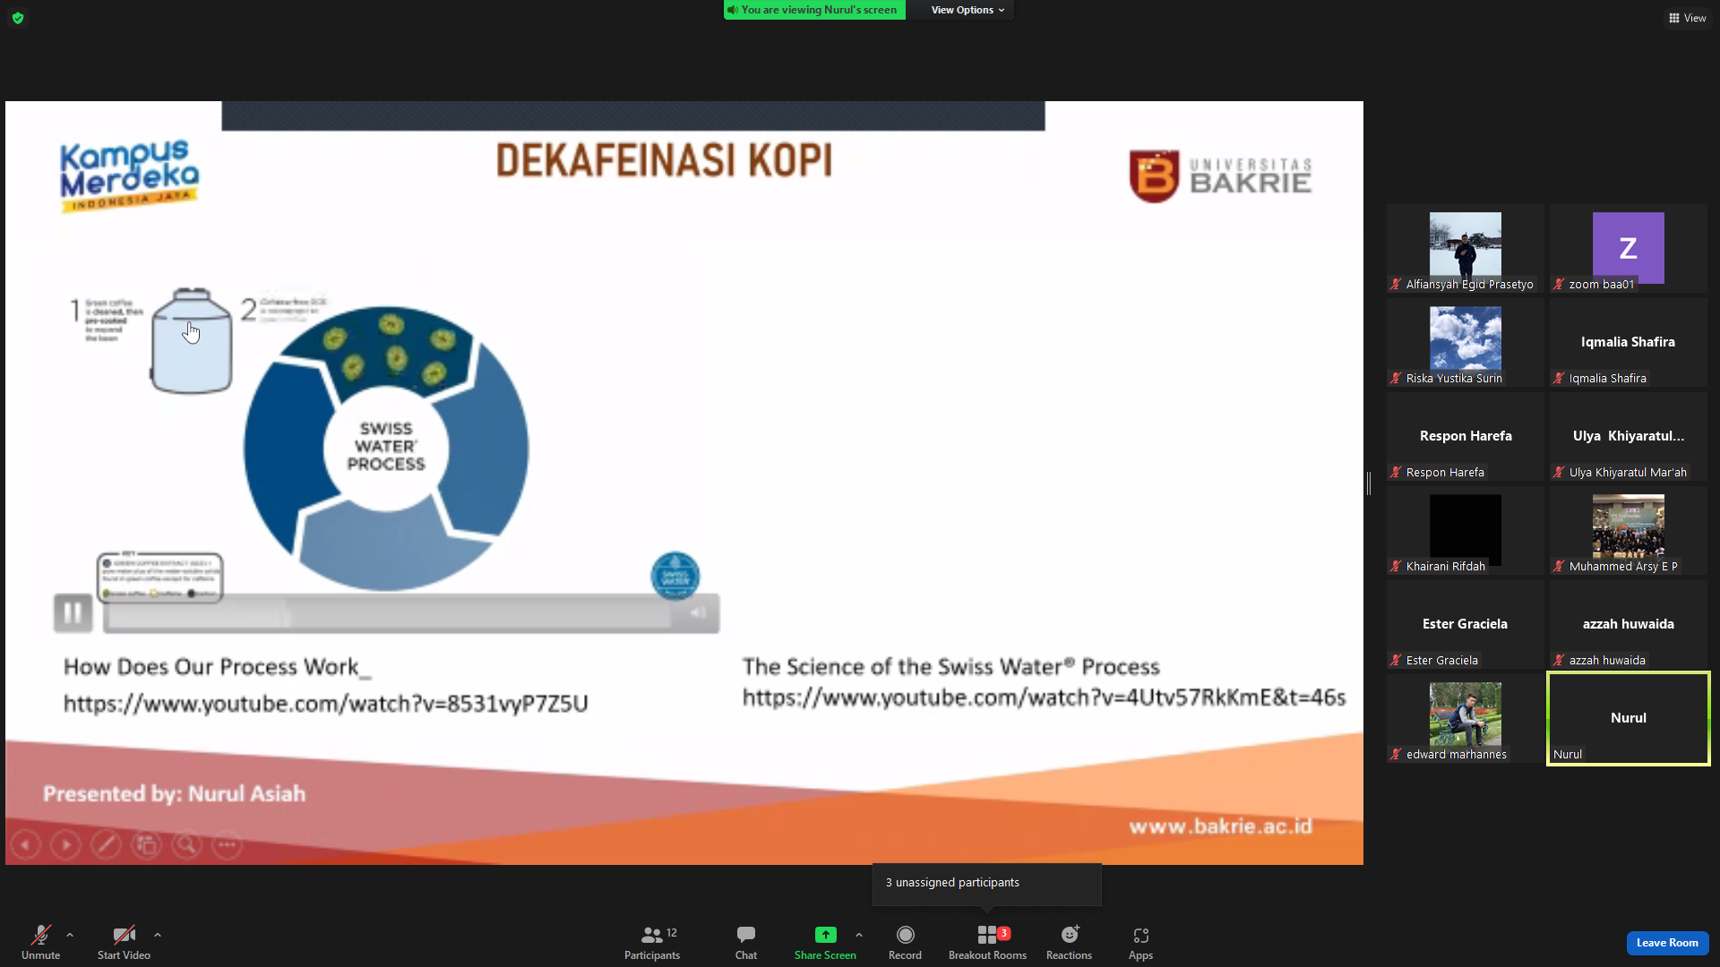The width and height of the screenshot is (1720, 967).
Task: Click the 'DEKAFEINASI KOPI' slide title
Action: (x=664, y=161)
